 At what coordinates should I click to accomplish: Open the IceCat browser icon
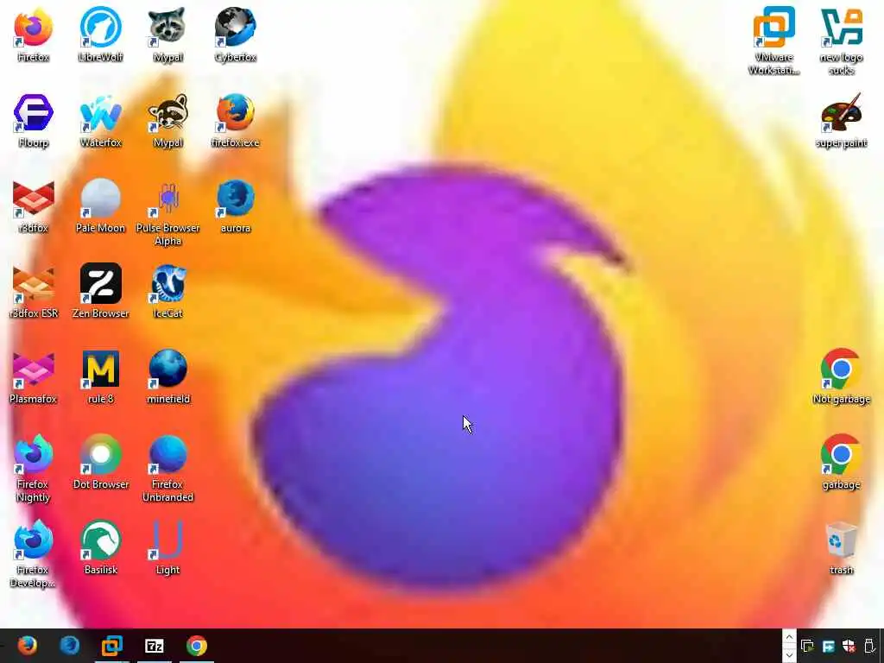(x=168, y=292)
